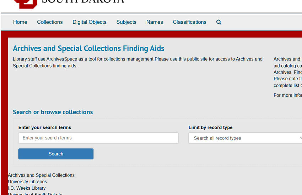Go to Home in navigation bar
Screen dimensions: 302x195
pyautogui.click(x=20, y=22)
